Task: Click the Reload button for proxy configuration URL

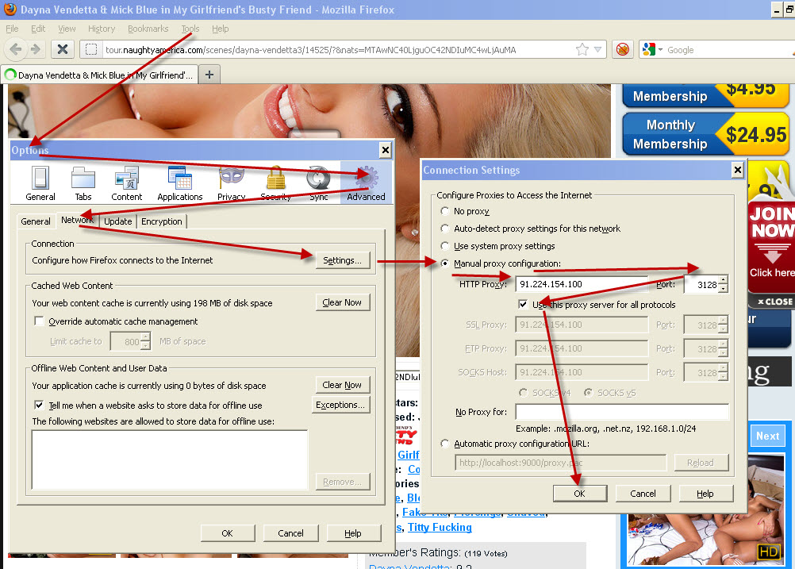Action: (x=701, y=463)
